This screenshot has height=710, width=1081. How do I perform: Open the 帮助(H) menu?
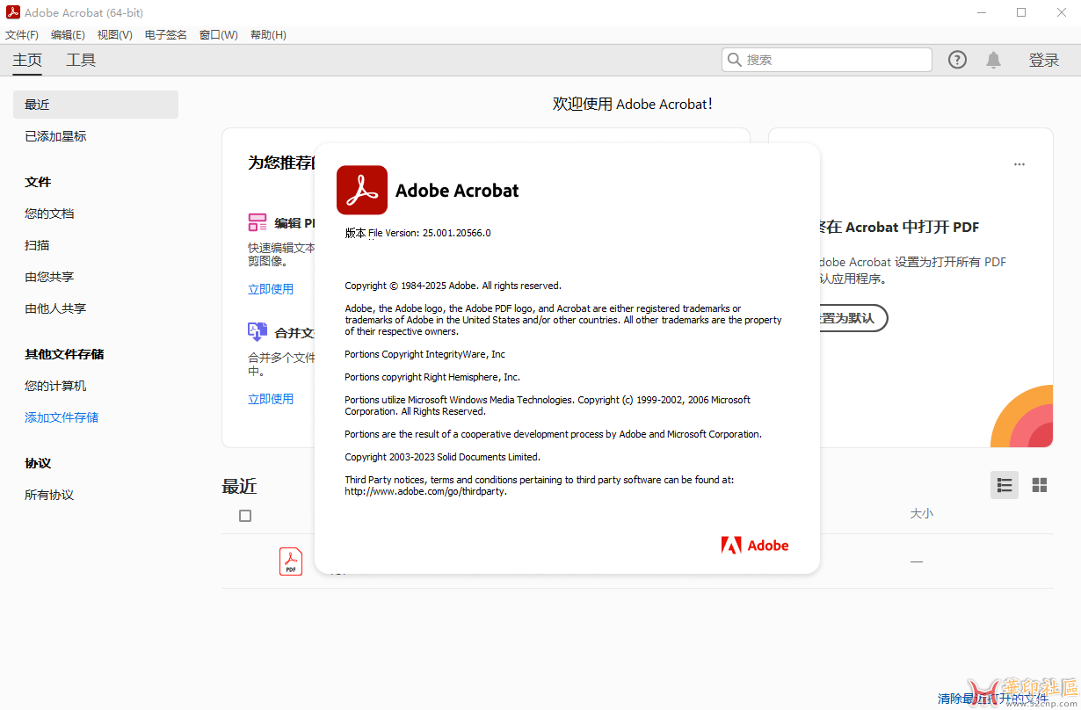tap(268, 35)
